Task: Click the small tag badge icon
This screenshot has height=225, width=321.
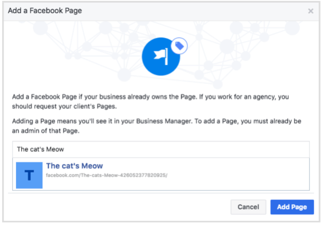Action: 179,46
